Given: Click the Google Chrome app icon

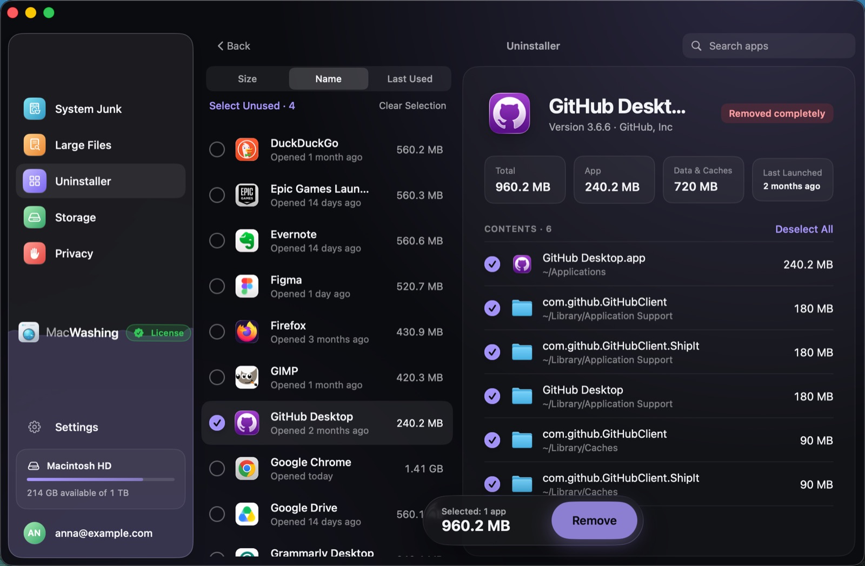Looking at the screenshot, I should point(247,469).
